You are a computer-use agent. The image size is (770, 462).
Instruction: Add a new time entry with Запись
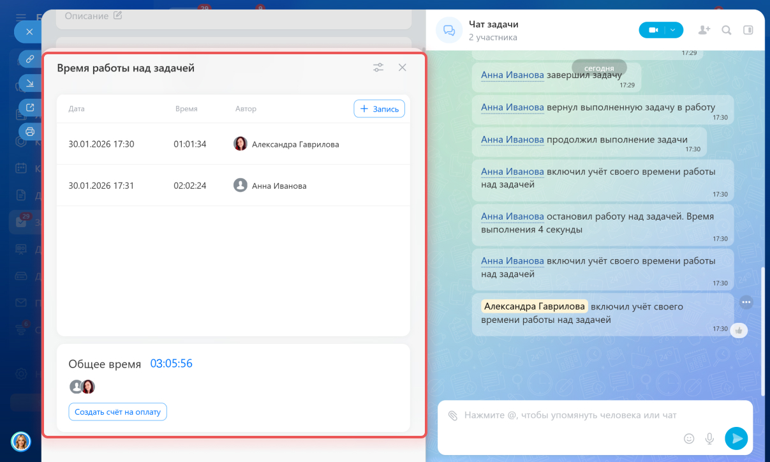pyautogui.click(x=379, y=109)
